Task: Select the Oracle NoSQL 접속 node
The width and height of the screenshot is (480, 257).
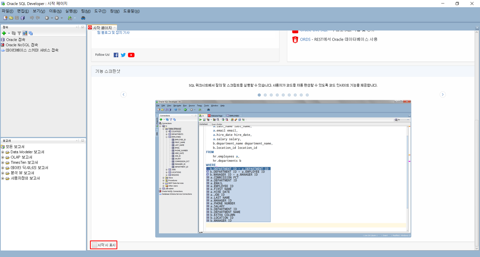Action: pos(19,45)
